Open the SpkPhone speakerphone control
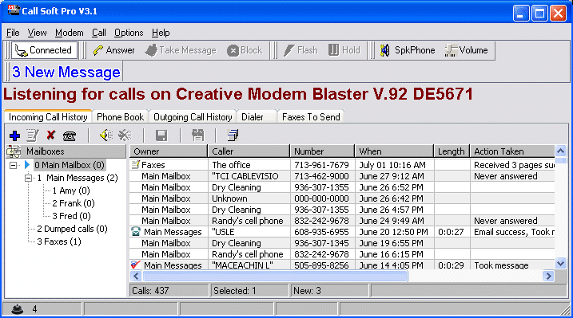This screenshot has width=573, height=318. point(408,50)
